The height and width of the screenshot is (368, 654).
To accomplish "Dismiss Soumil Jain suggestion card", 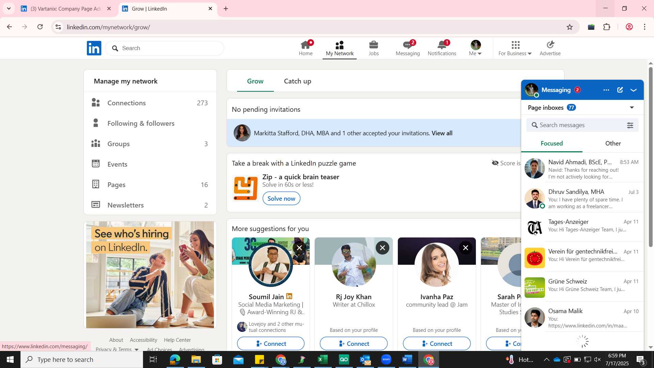I will pos(299,248).
